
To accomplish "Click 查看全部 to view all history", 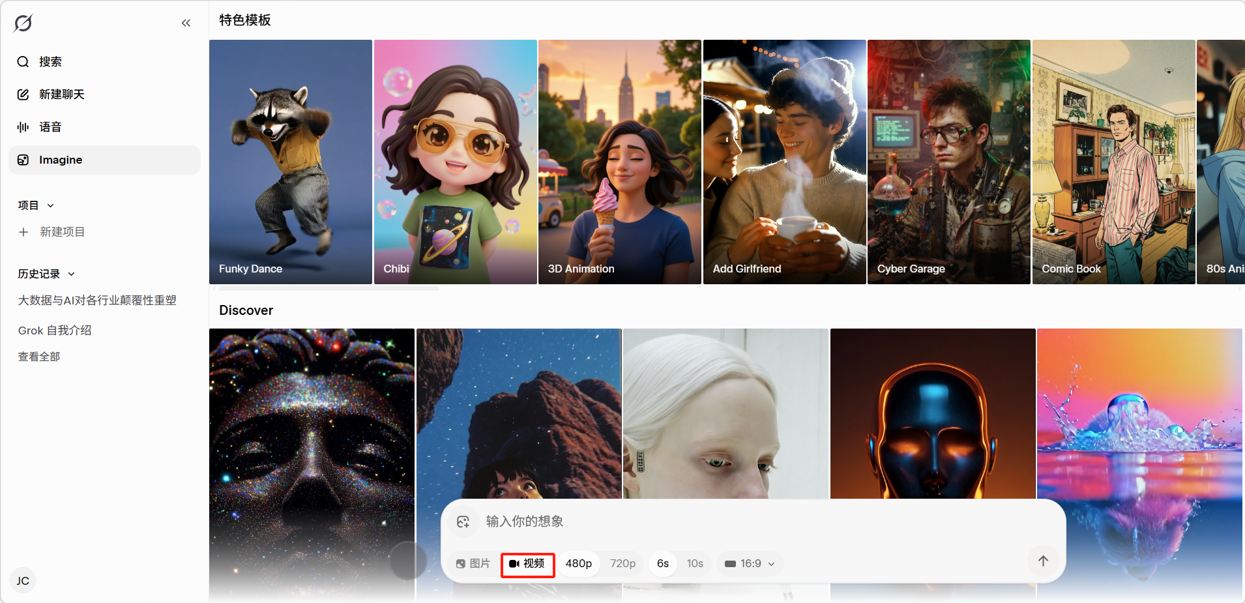I will point(39,357).
